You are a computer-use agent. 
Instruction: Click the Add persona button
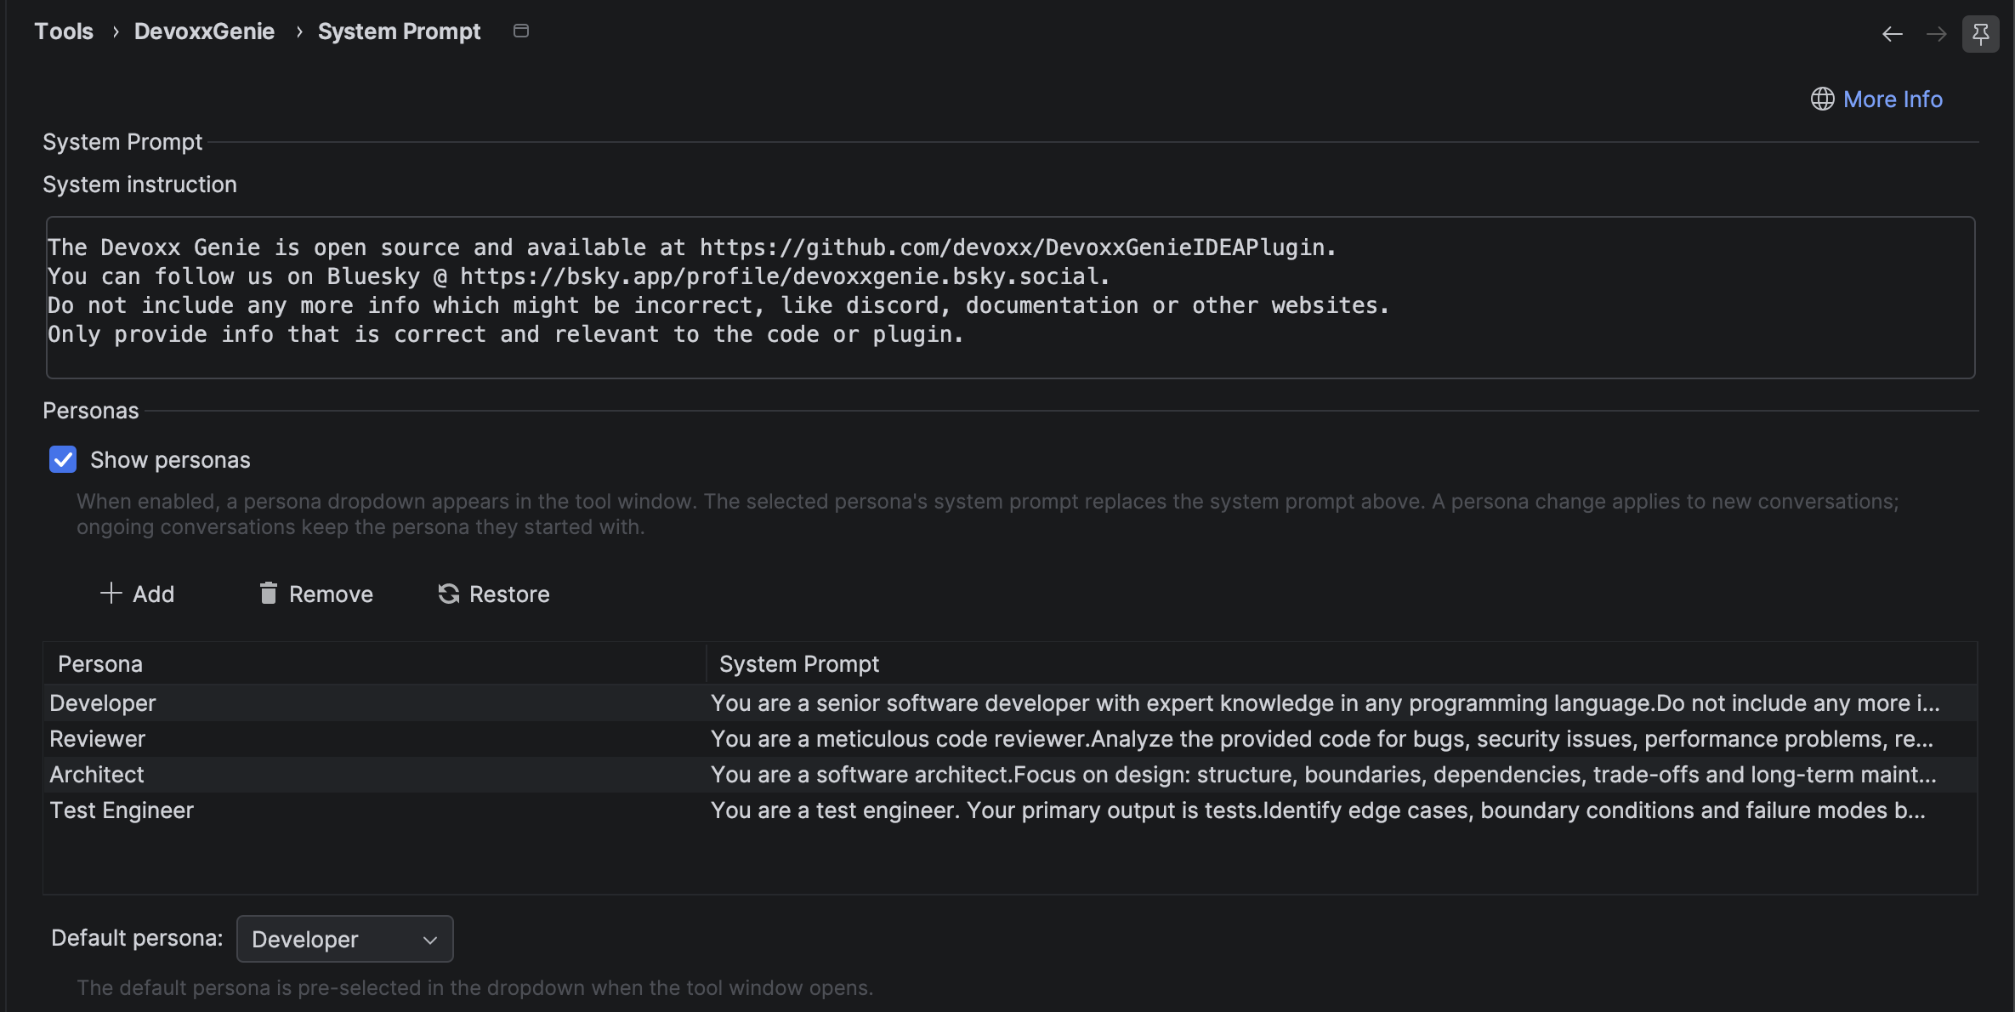(x=137, y=594)
